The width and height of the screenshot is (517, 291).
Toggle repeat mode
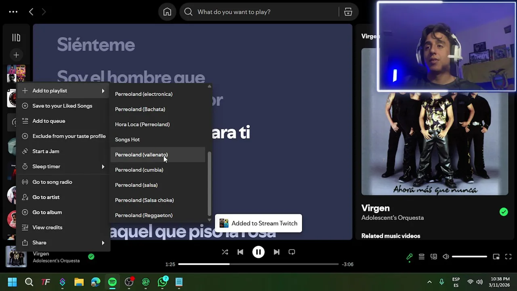(x=292, y=252)
